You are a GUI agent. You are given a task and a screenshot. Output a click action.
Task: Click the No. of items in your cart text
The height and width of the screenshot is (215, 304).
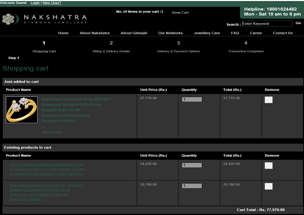tap(139, 11)
